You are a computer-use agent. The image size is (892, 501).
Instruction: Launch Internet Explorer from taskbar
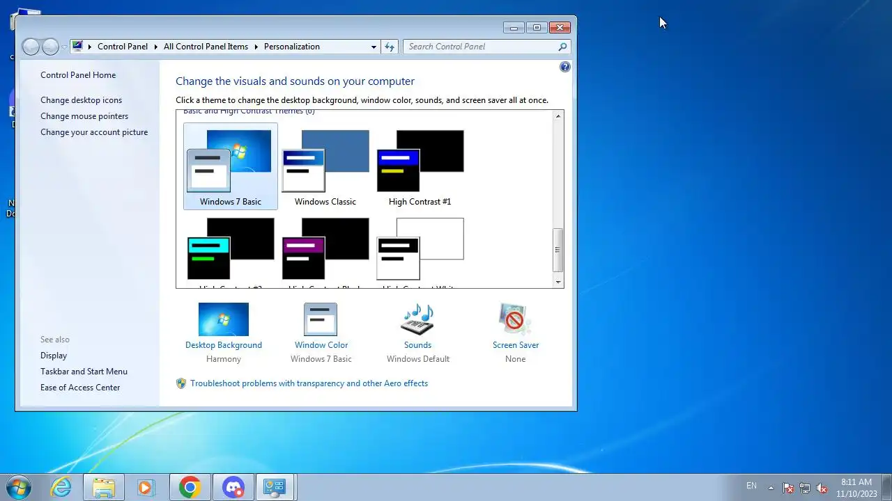(x=61, y=487)
